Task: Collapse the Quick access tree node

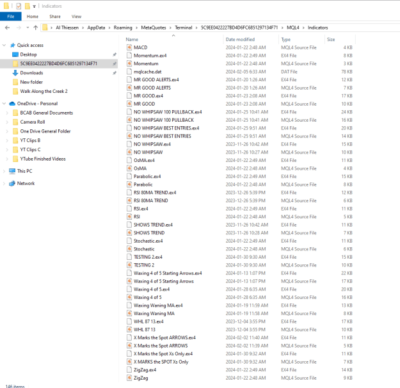Action: pos(4,45)
